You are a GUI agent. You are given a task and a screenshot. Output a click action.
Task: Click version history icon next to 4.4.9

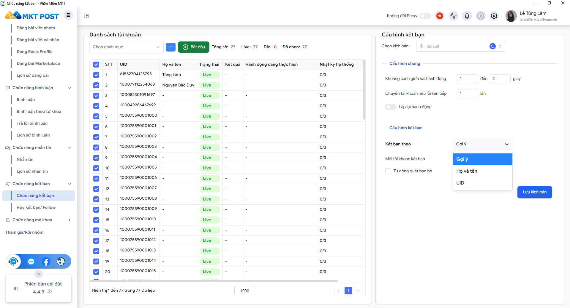[x=50, y=292]
